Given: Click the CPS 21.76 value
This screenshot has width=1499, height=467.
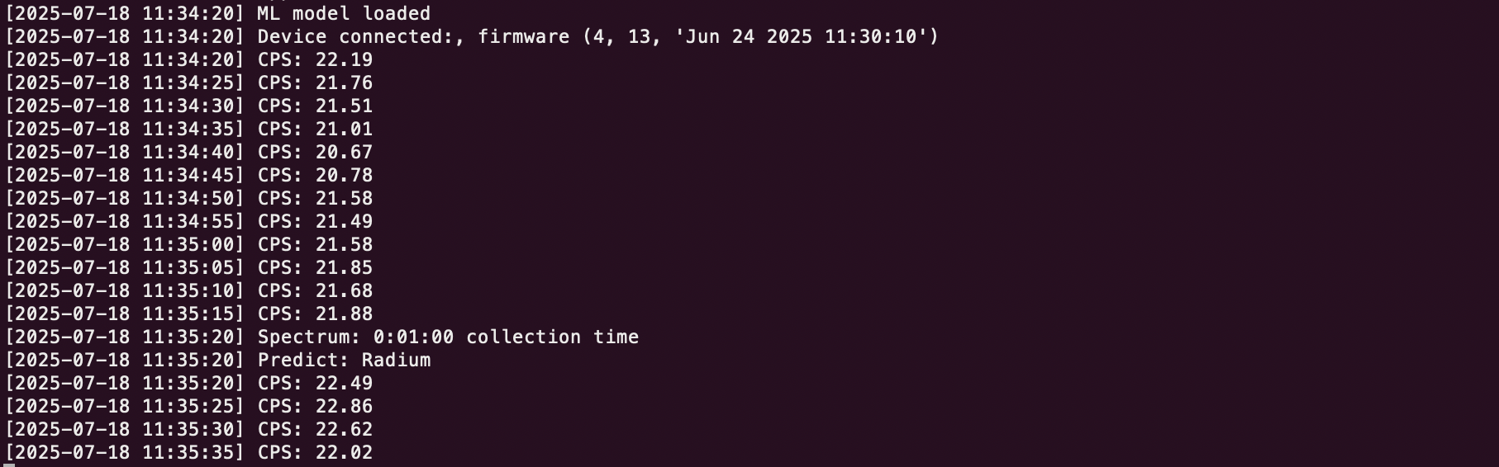Looking at the screenshot, I should 344,83.
